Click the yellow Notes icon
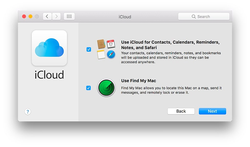 [101, 54]
